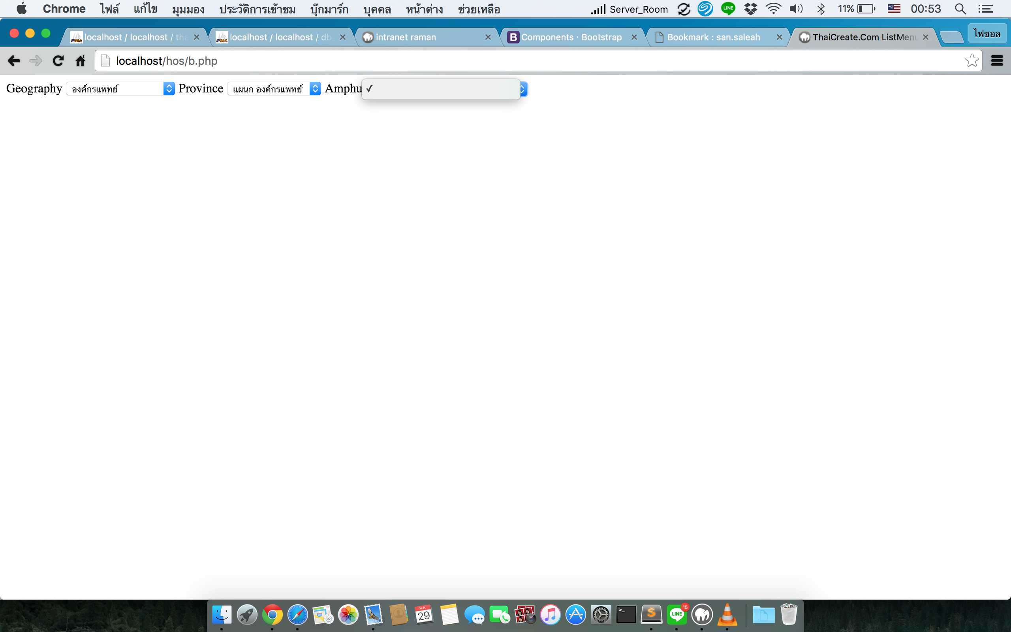Open Safari from the dock
The image size is (1011, 632).
point(297,615)
